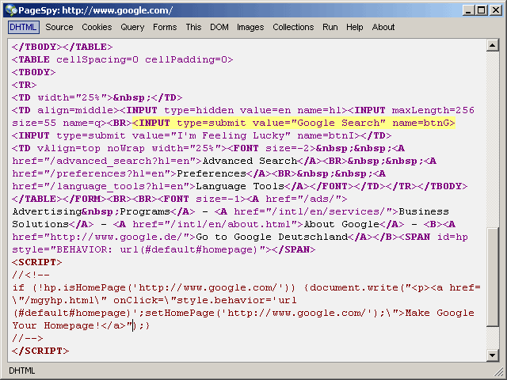Open the Images menu
The width and height of the screenshot is (507, 380).
pos(250,27)
